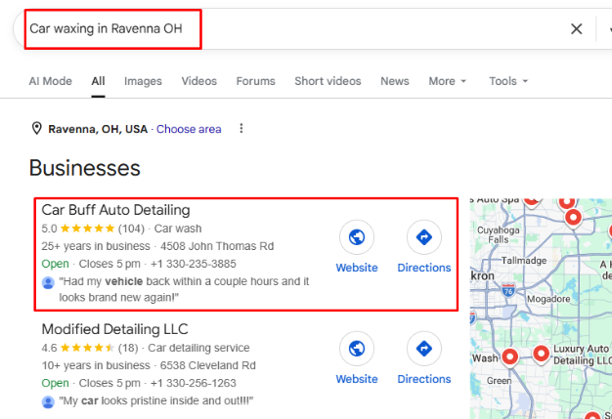This screenshot has height=419, width=612.
Task: Click the location pin icon beside Ravenna, OH, USA
Action: pos(37,128)
